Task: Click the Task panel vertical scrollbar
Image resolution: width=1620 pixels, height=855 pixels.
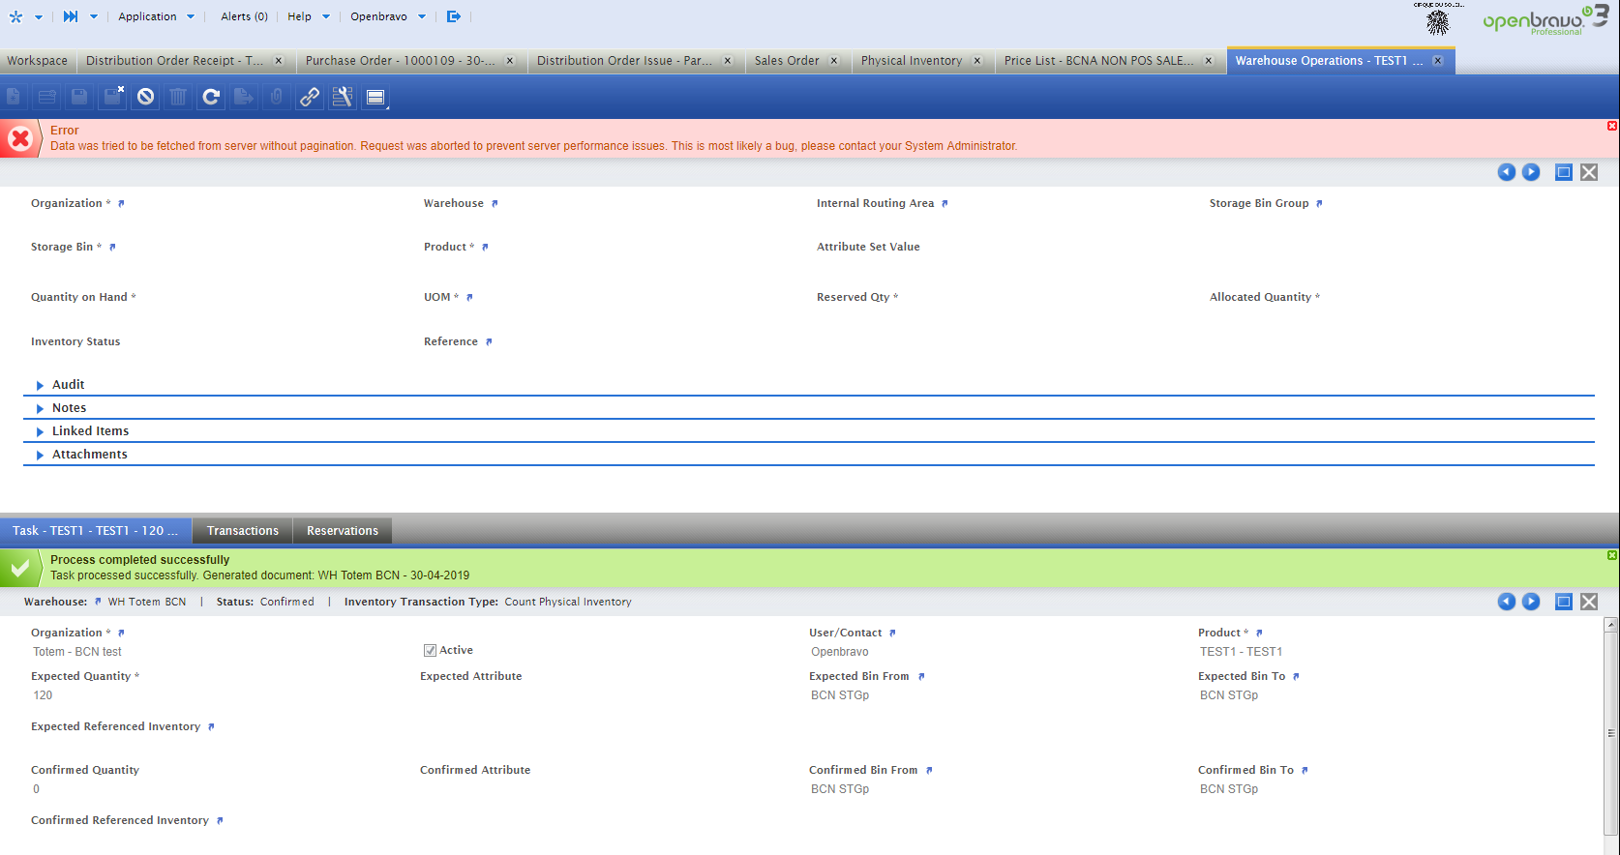Action: pos(1610,733)
